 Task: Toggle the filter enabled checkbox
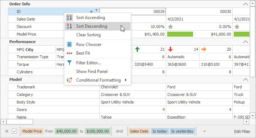pos(14,131)
